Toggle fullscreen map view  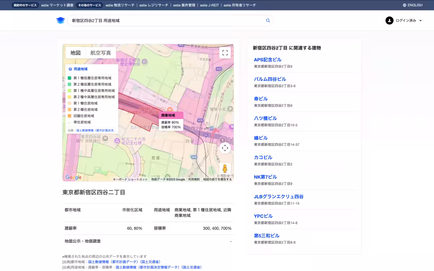click(x=225, y=53)
